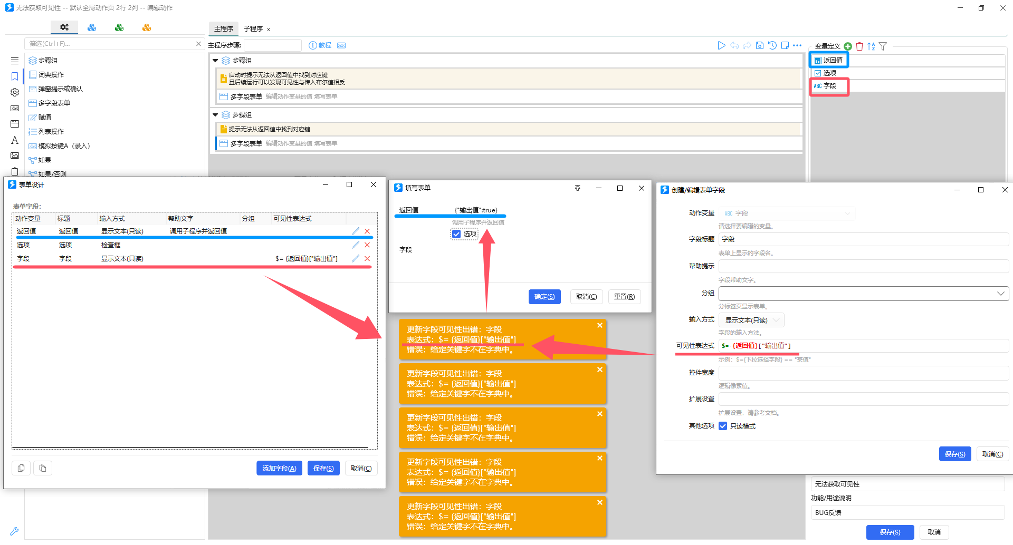Viewport: 1013px width, 545px height.
Task: Click the 添加字段(A) button
Action: (279, 469)
